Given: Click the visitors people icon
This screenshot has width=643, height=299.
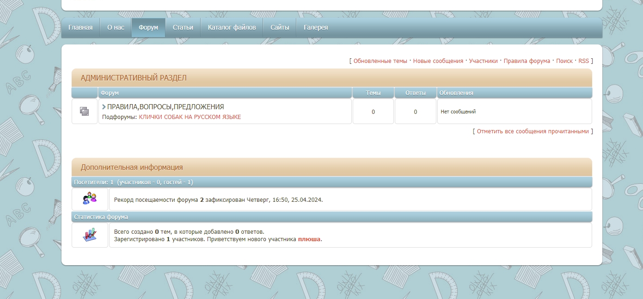Looking at the screenshot, I should click(x=90, y=199).
